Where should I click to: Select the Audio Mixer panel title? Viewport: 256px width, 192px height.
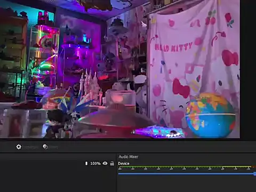tap(129, 157)
